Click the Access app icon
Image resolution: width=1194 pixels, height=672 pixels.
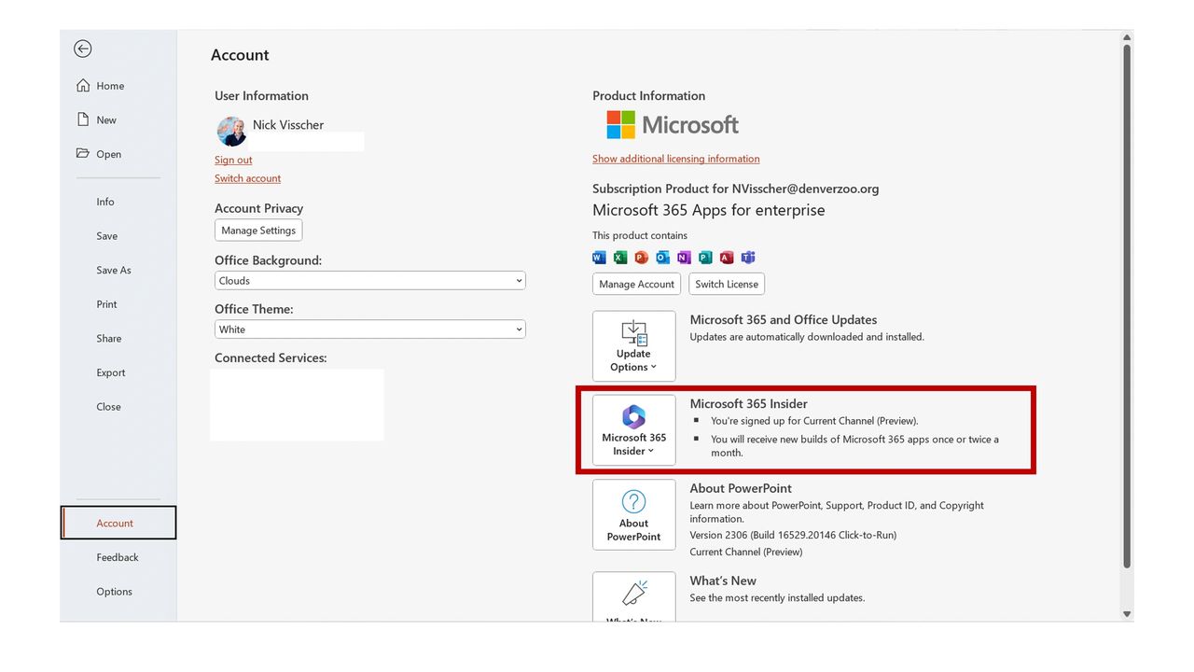pyautogui.click(x=727, y=258)
